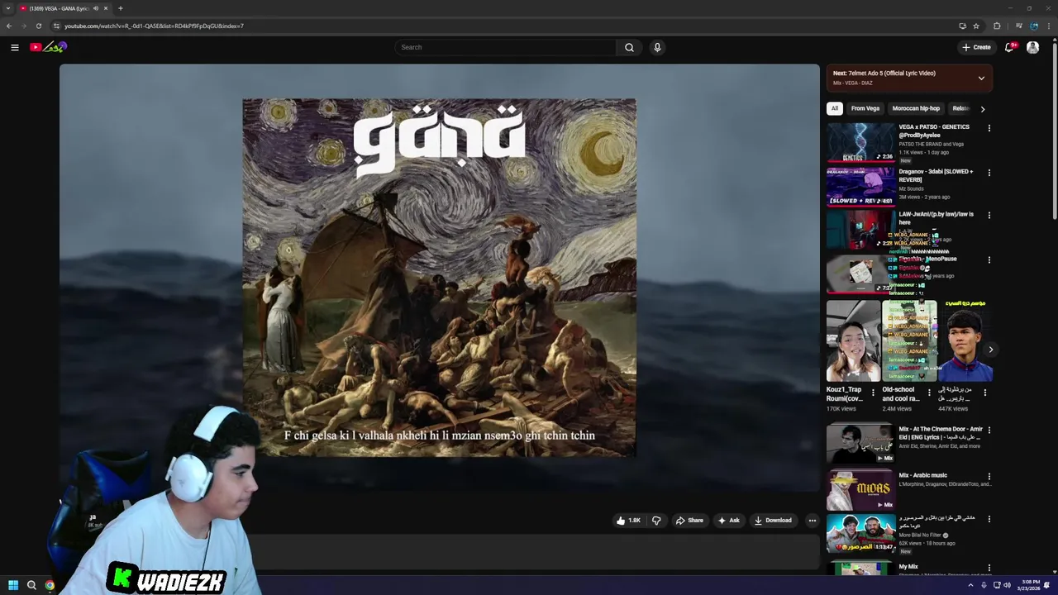Open the MIDAS Arabic music mix thumbnail
Image resolution: width=1058 pixels, height=595 pixels.
[x=860, y=490]
